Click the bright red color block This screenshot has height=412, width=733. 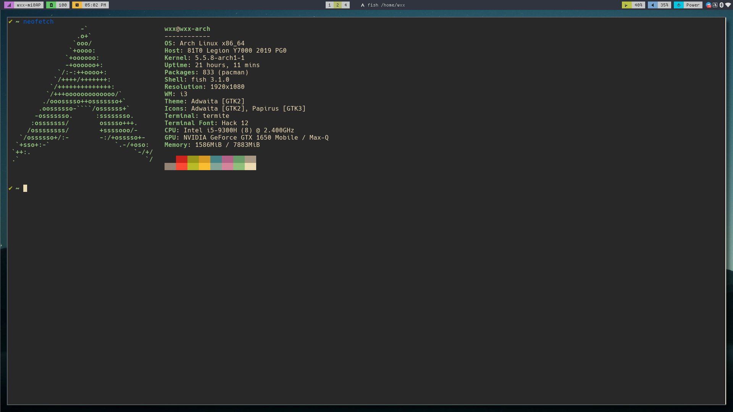(182, 166)
